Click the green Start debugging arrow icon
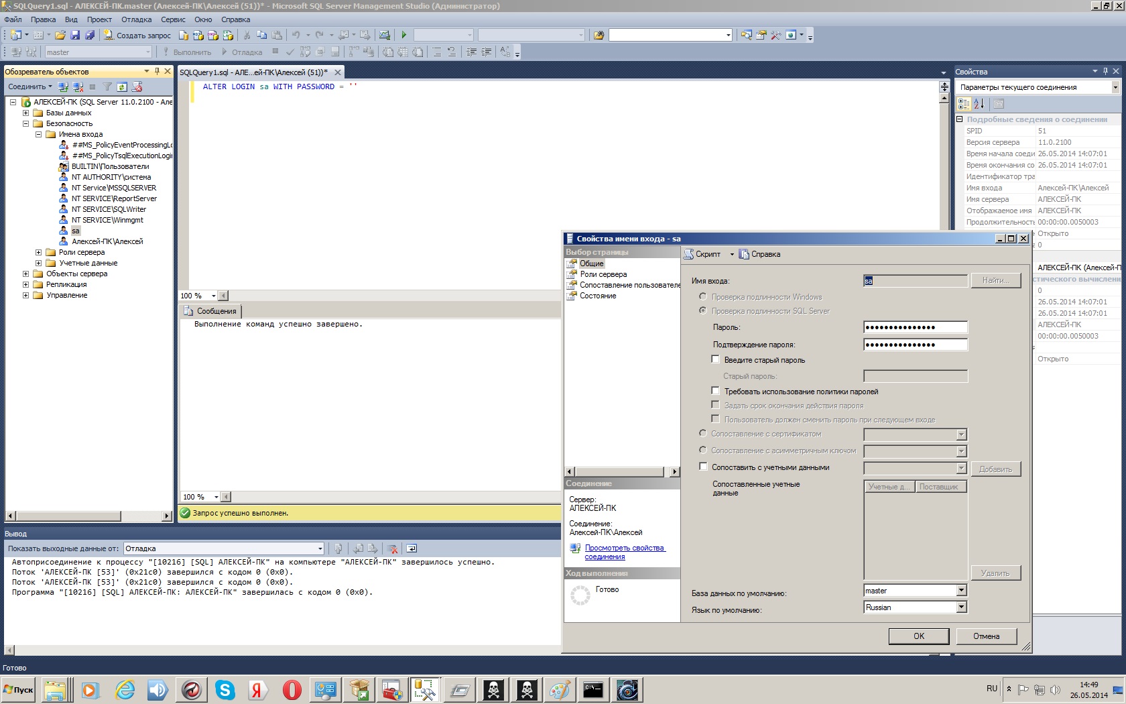Screen dimensions: 1126x704 [x=403, y=35]
